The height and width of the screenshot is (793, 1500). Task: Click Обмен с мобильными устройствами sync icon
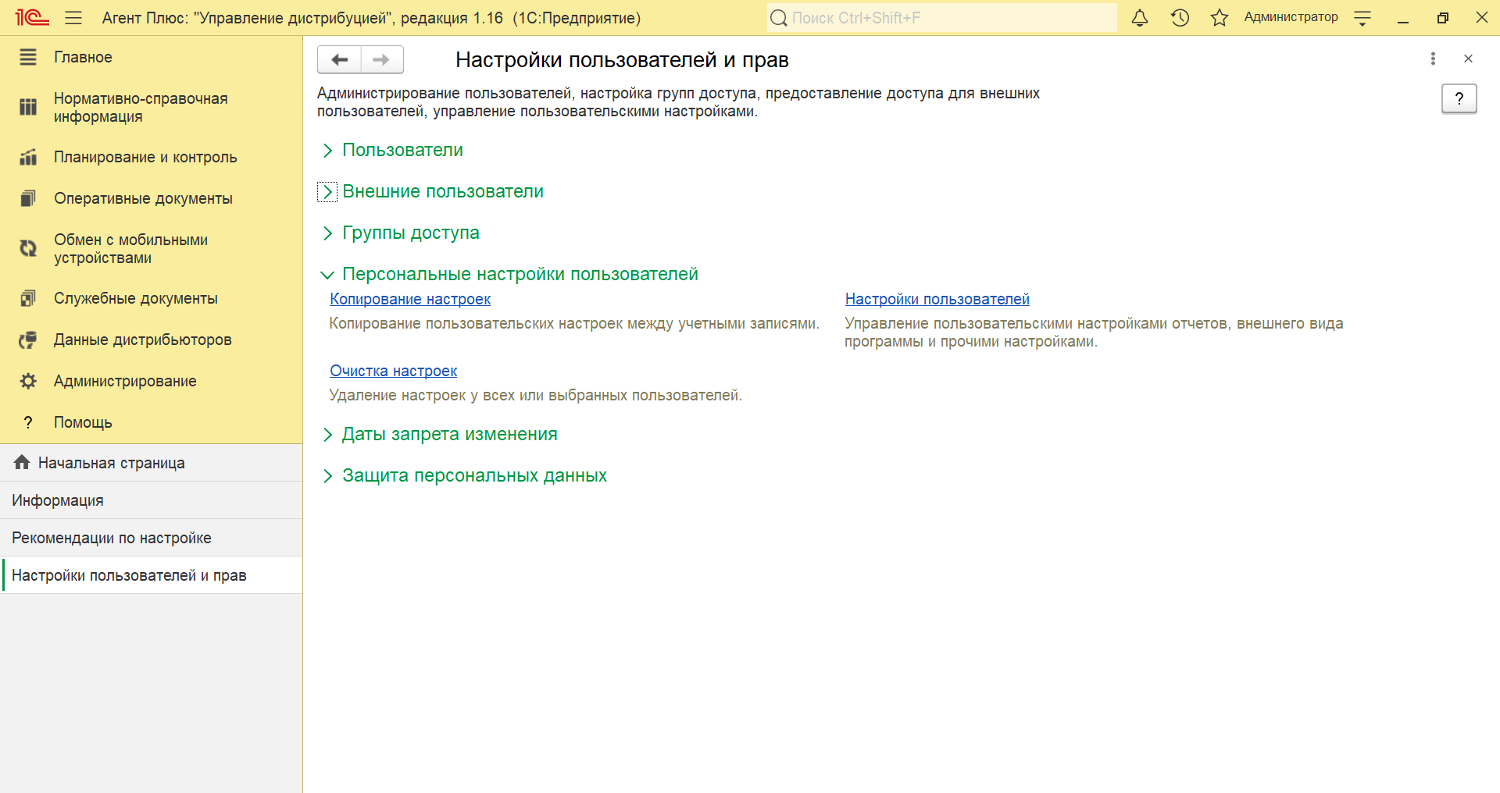(x=28, y=248)
